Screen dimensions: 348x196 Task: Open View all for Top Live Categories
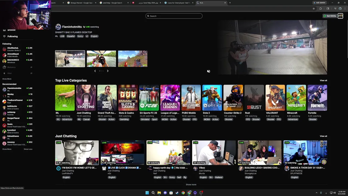point(323,81)
